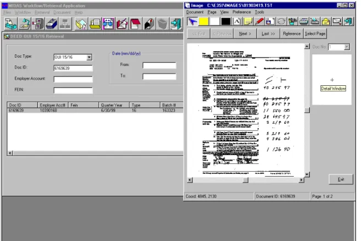Select the arrow pointer tool in Image window
Viewport: 361px width, 241px height.
coord(193,21)
